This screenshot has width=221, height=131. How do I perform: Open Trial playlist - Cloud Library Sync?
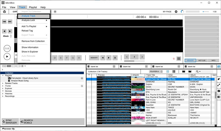click(25, 78)
